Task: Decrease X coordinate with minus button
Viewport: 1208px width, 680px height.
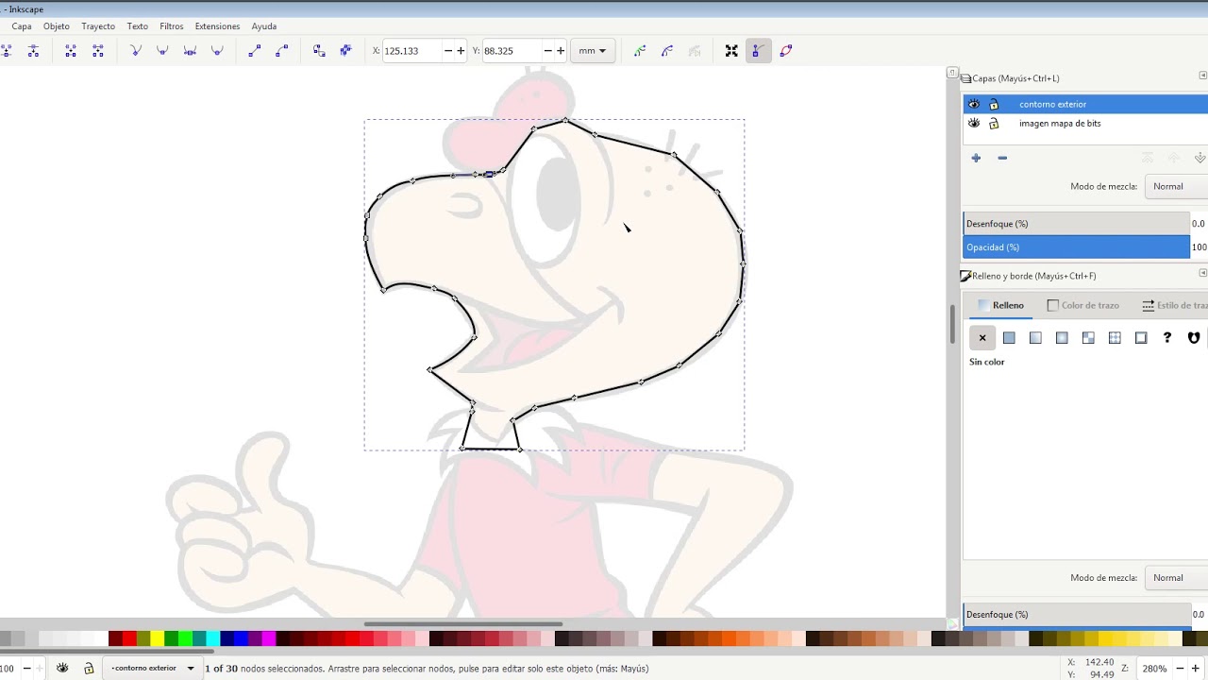Action: 447,51
